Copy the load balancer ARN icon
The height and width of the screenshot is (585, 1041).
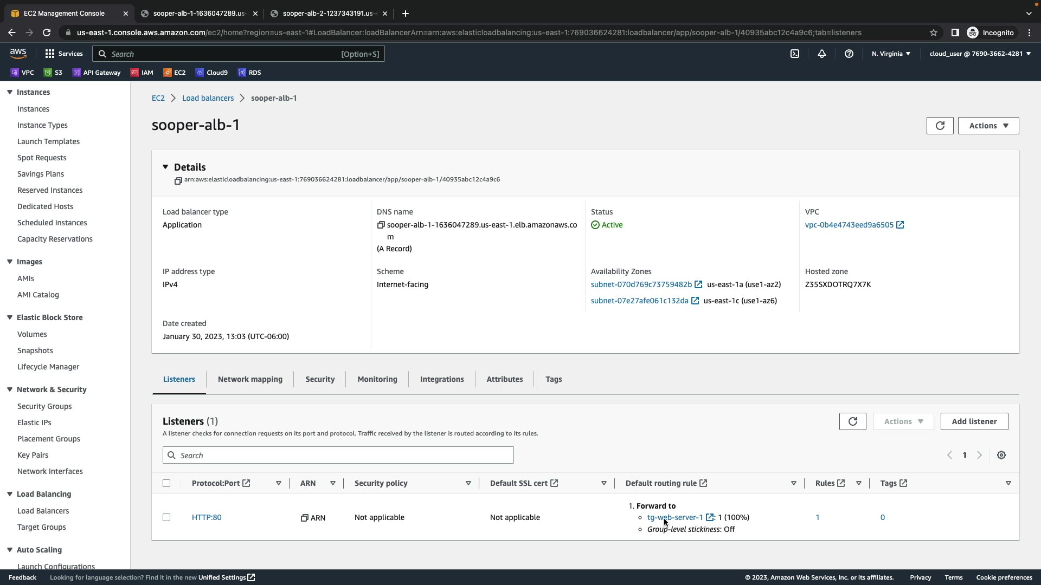click(178, 181)
